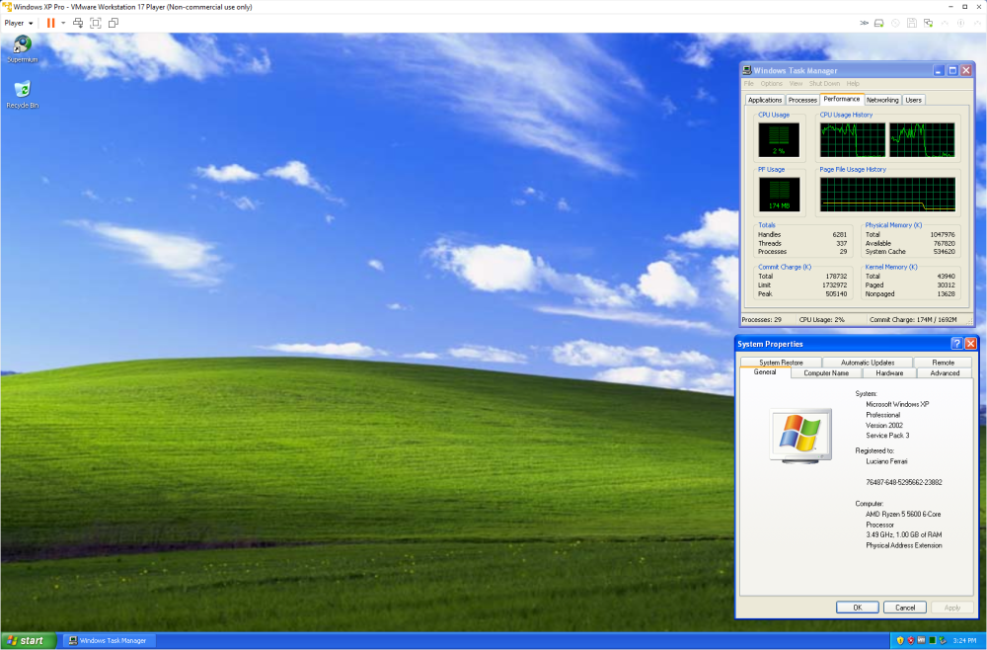The width and height of the screenshot is (987, 650).
Task: Expand the power options arrow beside pause
Action: pos(63,23)
